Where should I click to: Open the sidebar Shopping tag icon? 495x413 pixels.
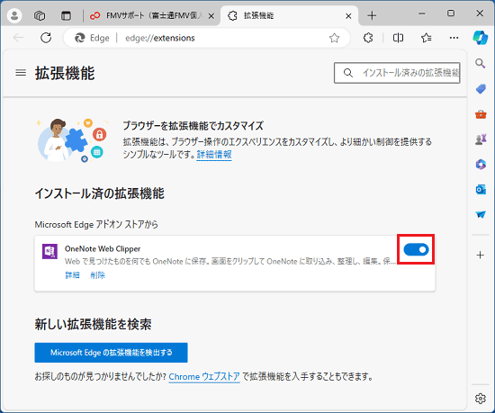click(x=481, y=89)
